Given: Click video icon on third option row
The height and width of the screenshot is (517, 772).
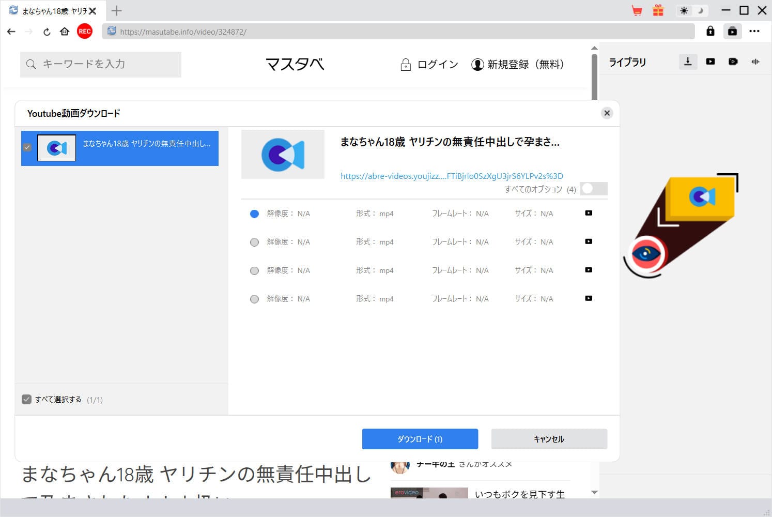Looking at the screenshot, I should (589, 270).
